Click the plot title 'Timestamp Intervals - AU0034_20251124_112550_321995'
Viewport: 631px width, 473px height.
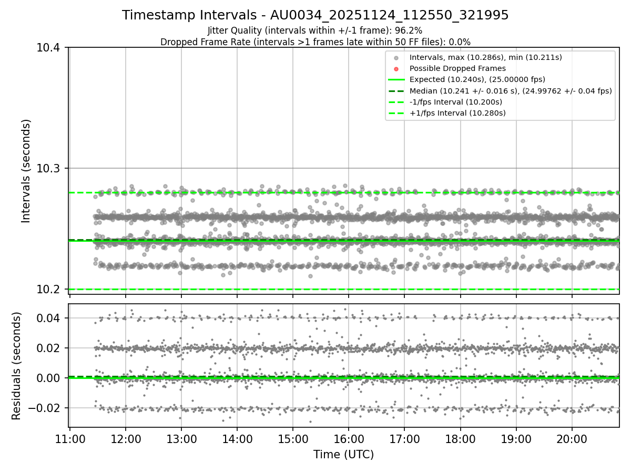(x=315, y=15)
